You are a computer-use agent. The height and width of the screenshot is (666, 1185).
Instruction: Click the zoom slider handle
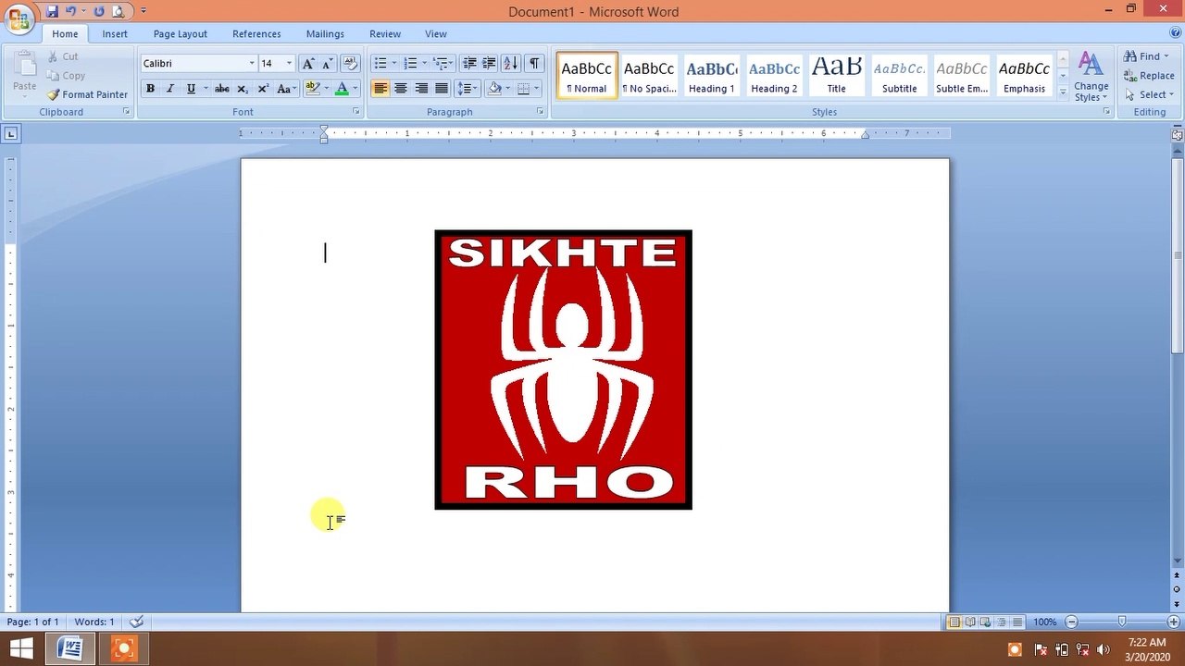[x=1122, y=622]
